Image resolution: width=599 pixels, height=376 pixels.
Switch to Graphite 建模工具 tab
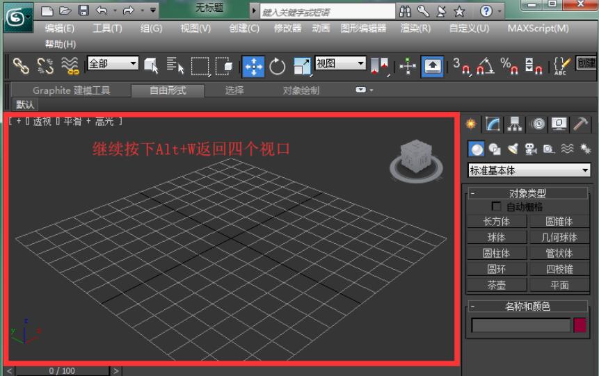click(x=72, y=90)
